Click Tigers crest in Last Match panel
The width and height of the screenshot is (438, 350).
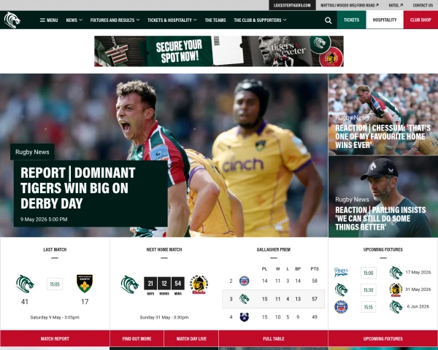coord(25,284)
